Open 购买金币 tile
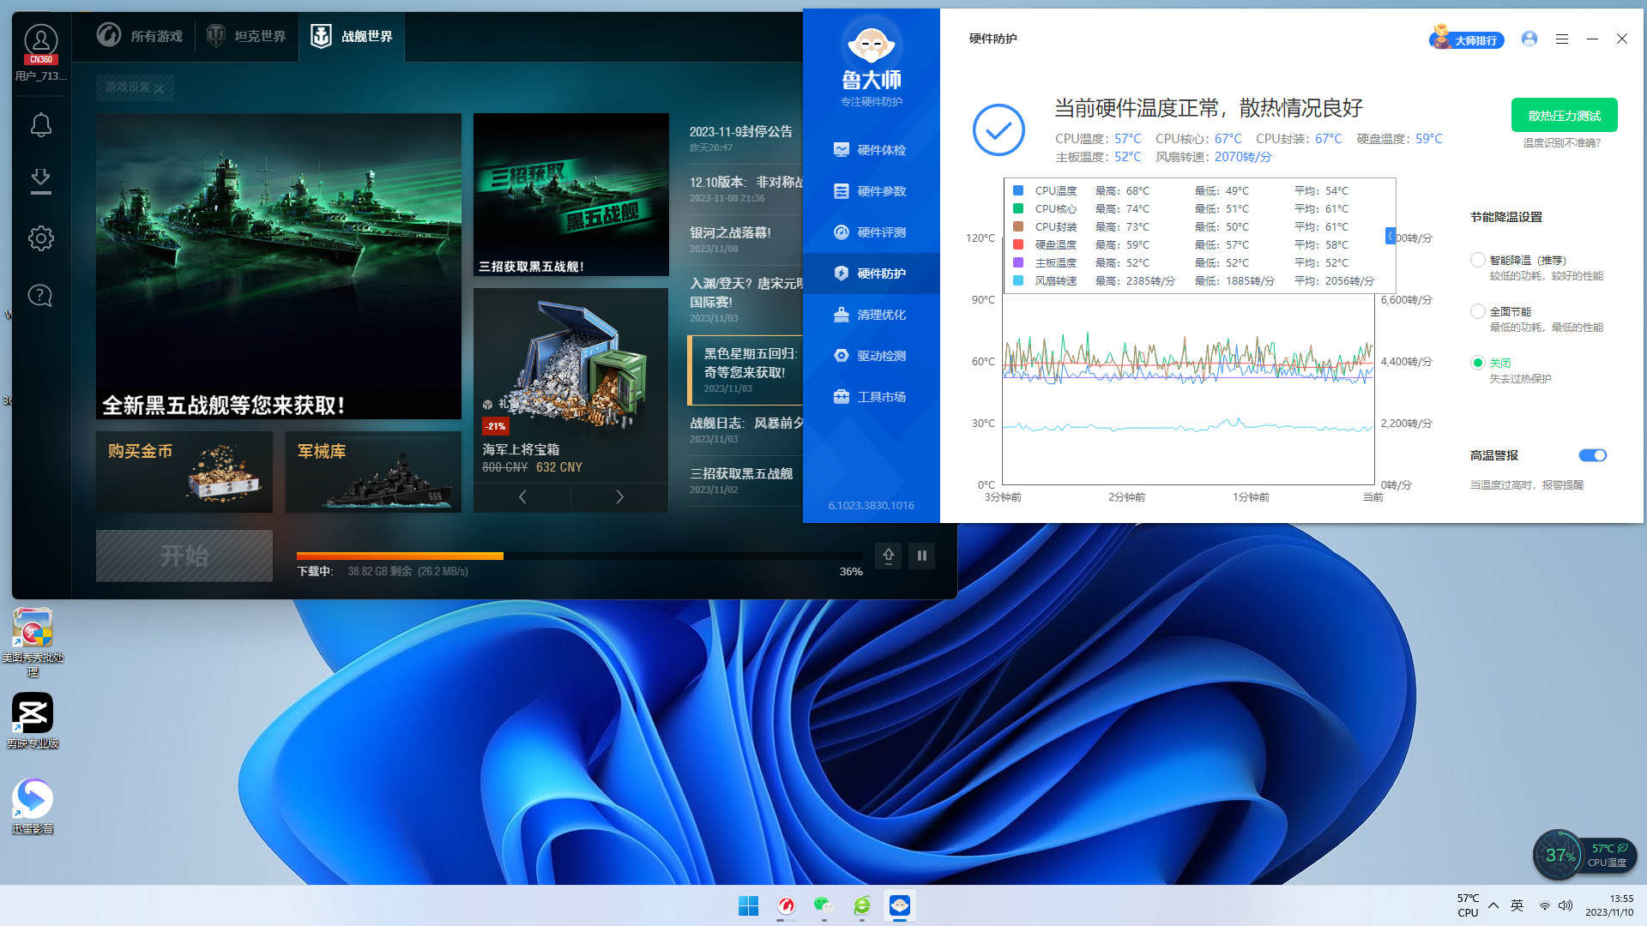The image size is (1647, 926). 184,472
